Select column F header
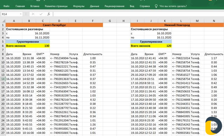 (93, 21)
